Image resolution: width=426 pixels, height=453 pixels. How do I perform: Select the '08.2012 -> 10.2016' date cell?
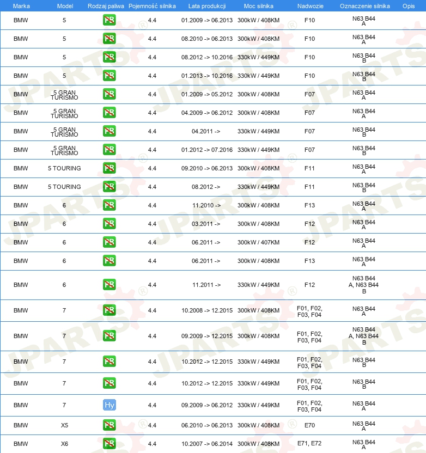point(207,57)
